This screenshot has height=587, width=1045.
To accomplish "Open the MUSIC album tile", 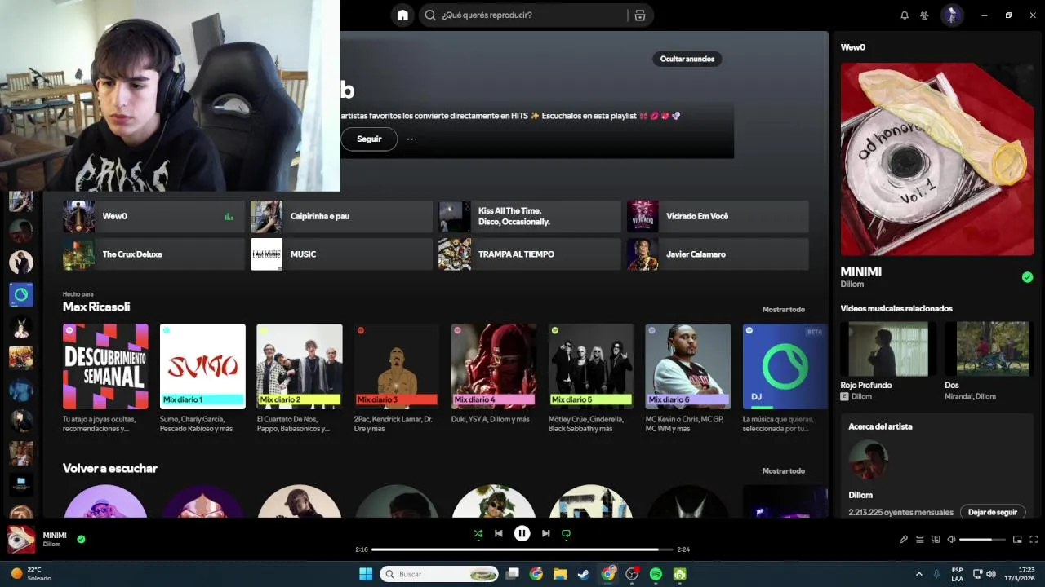I will coord(341,254).
